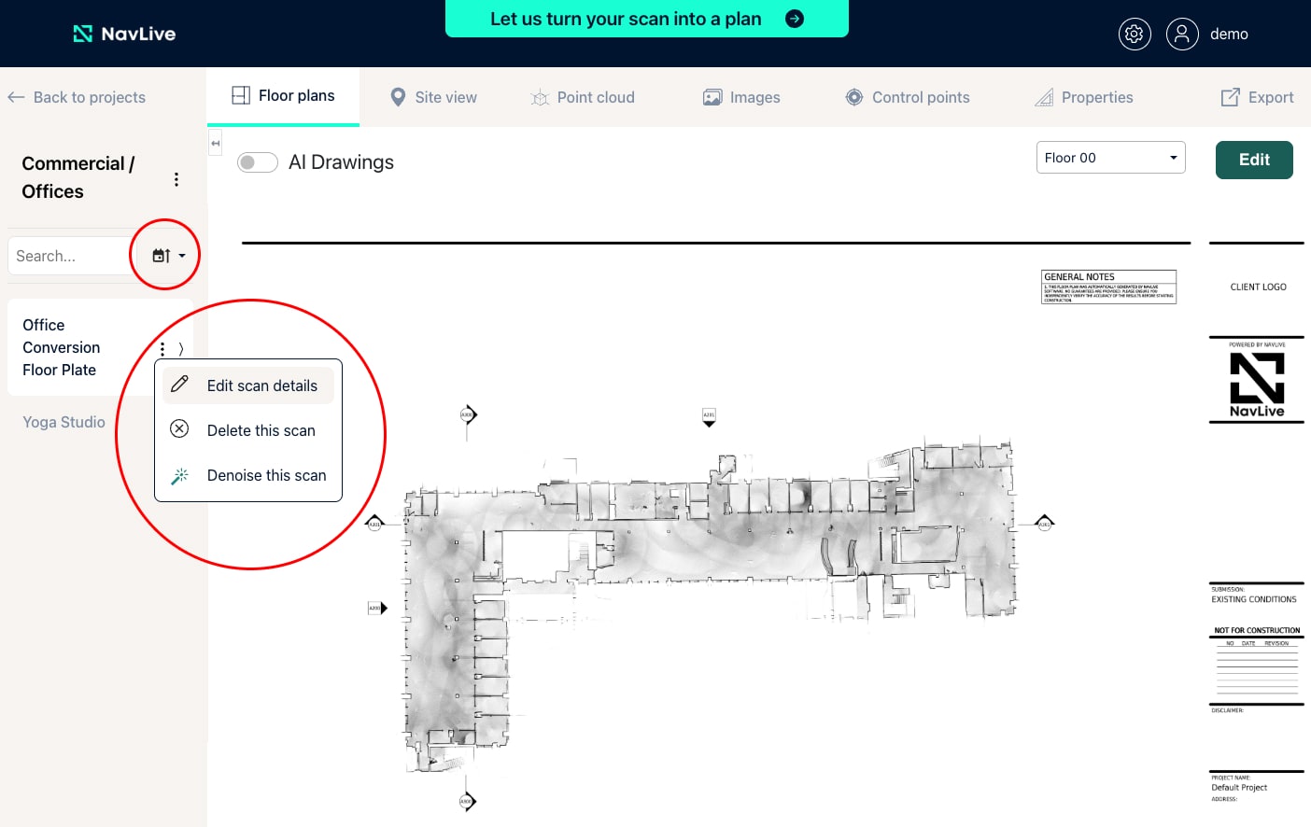Toggle the AI Drawings switch
The image size is (1311, 827).
coord(258,162)
